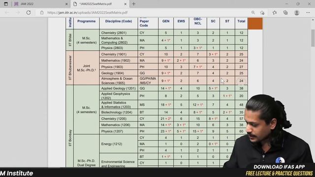Select Physics (2803) discipline cell
This screenshot has width=315, height=177.
(119, 48)
